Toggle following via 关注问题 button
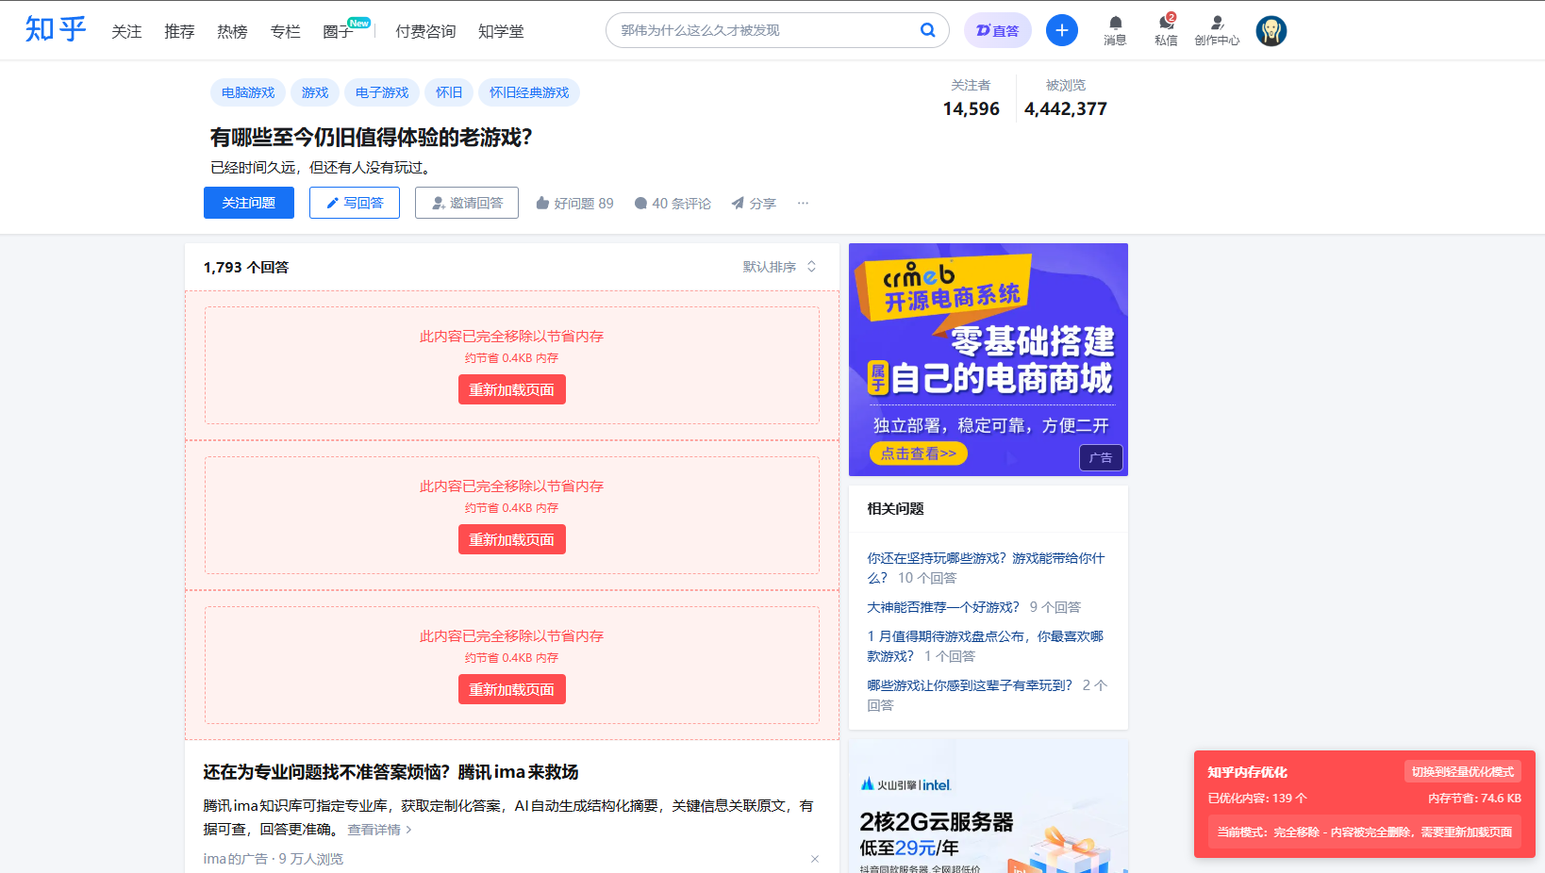Viewport: 1545px width, 873px height. pos(248,202)
